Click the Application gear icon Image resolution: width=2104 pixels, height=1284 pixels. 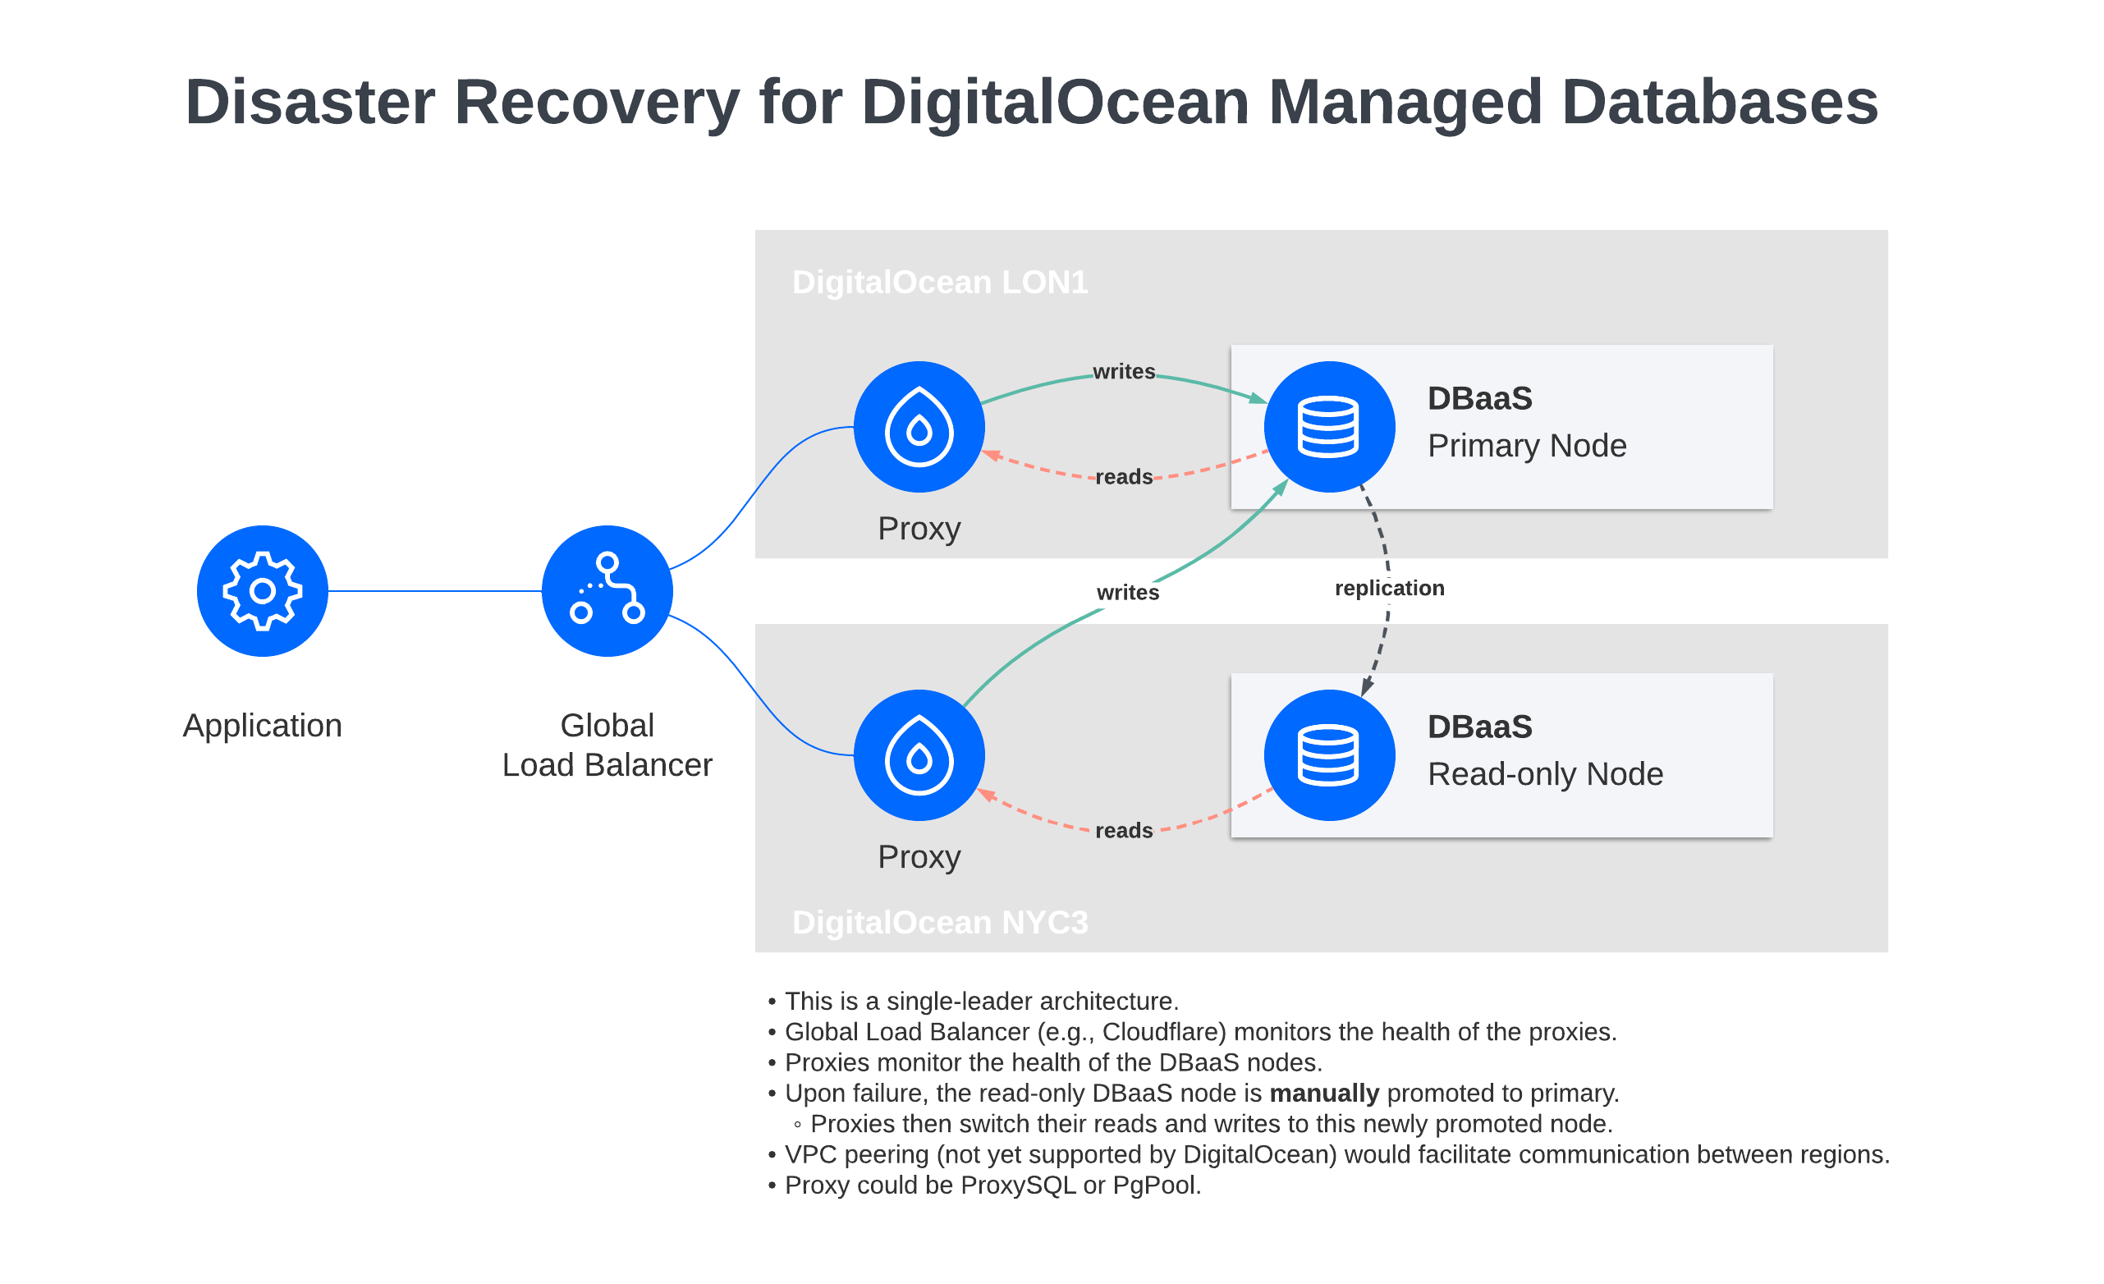262,591
